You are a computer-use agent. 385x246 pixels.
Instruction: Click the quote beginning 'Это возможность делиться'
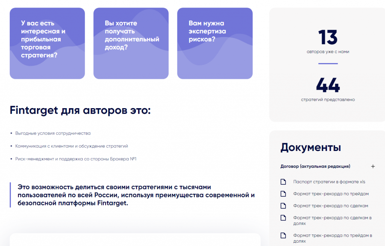pos(136,195)
